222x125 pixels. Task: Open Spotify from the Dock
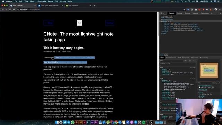[143, 122]
